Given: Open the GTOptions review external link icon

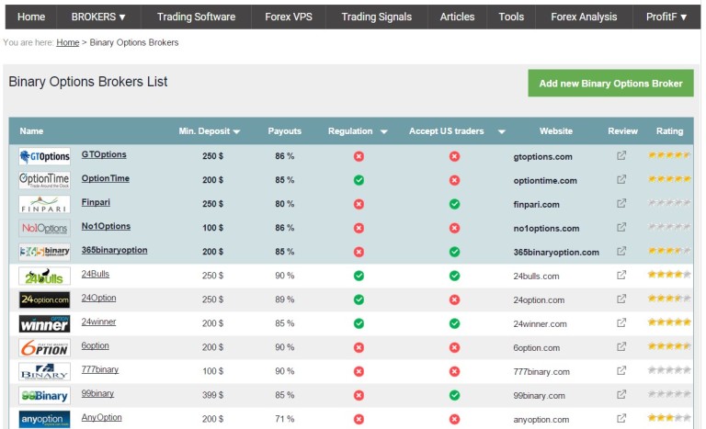Looking at the screenshot, I should 621,156.
